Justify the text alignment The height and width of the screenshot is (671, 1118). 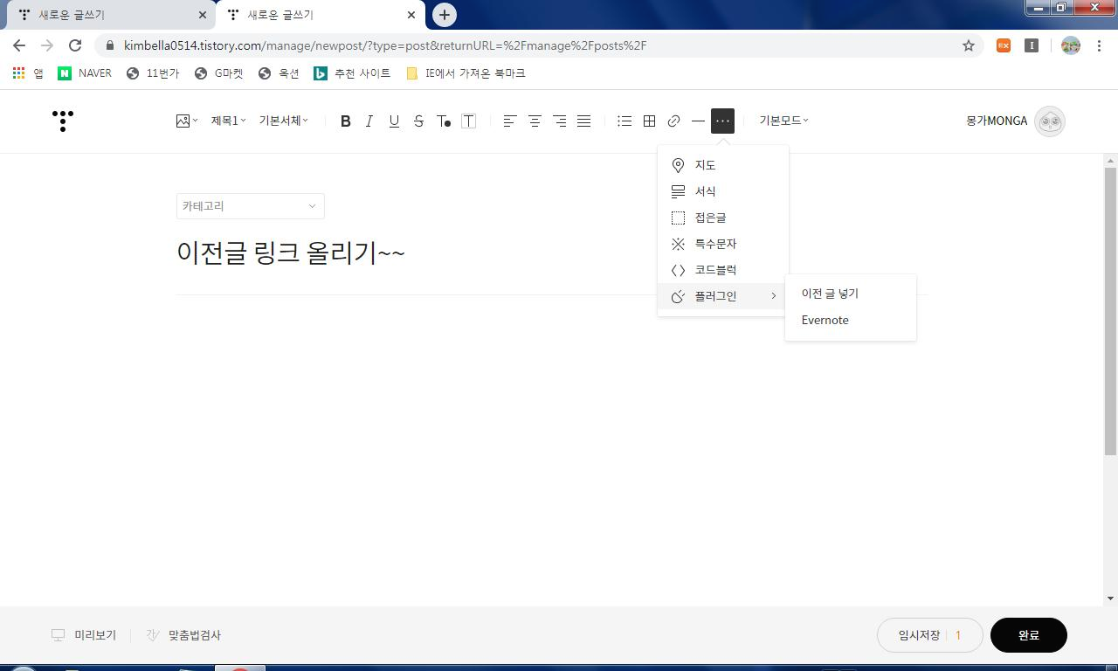[x=583, y=121]
